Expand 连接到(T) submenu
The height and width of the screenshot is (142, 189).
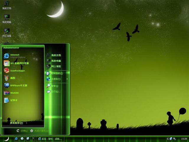57,79
